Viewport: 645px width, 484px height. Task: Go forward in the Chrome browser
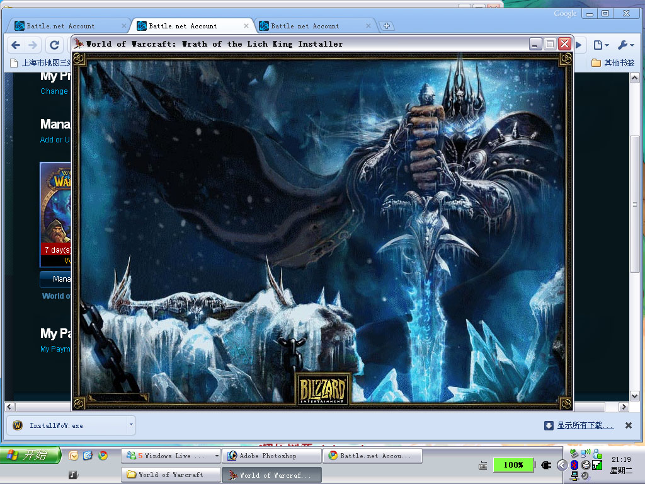(x=33, y=45)
